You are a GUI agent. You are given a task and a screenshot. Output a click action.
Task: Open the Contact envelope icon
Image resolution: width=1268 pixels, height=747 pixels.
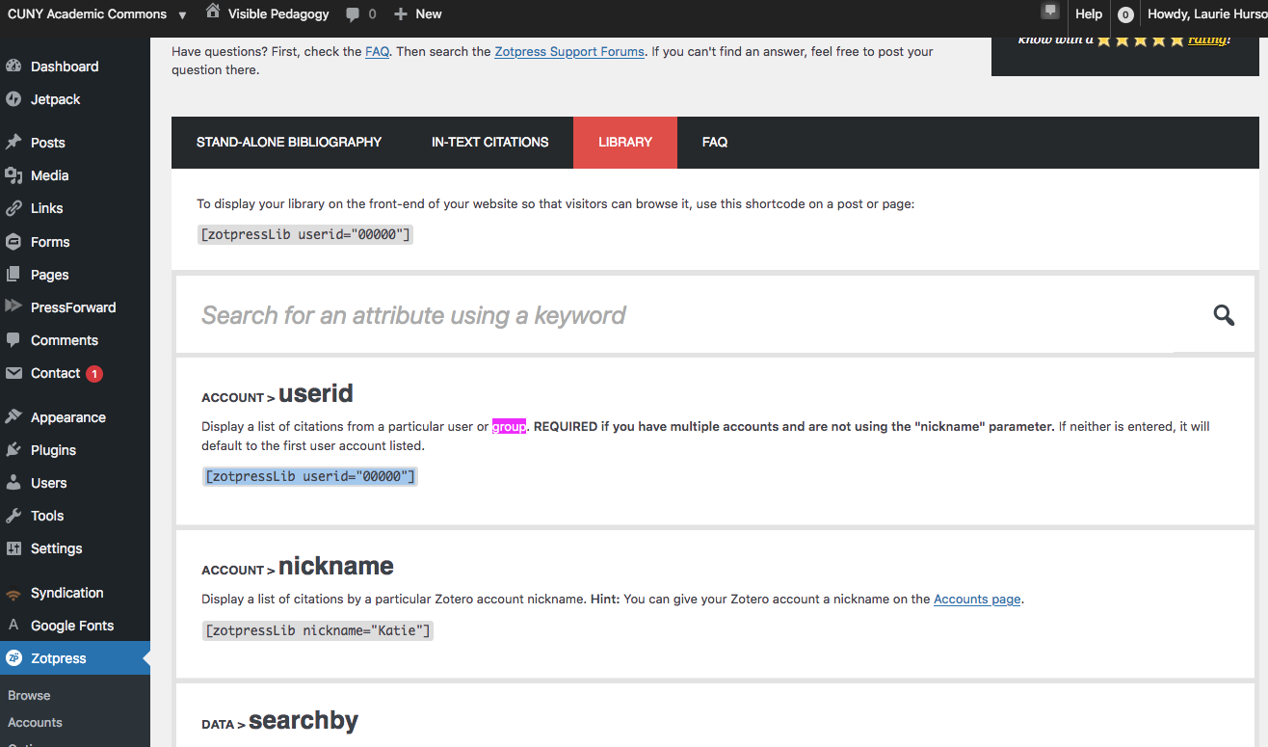click(x=13, y=373)
